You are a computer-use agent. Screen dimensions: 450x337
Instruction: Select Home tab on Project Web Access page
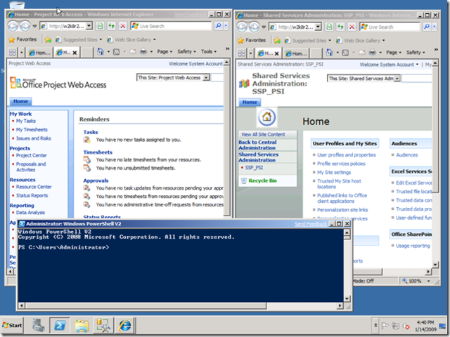[20, 101]
